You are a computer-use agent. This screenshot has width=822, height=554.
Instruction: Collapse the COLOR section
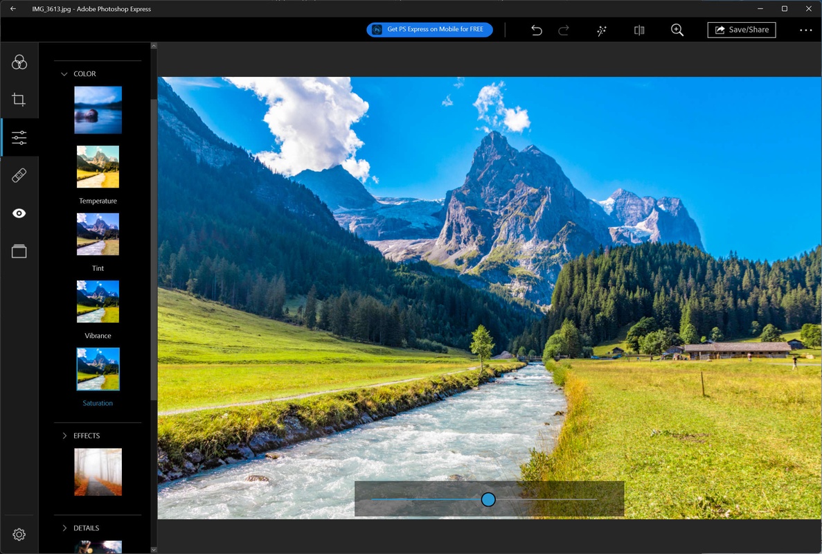[x=64, y=74]
